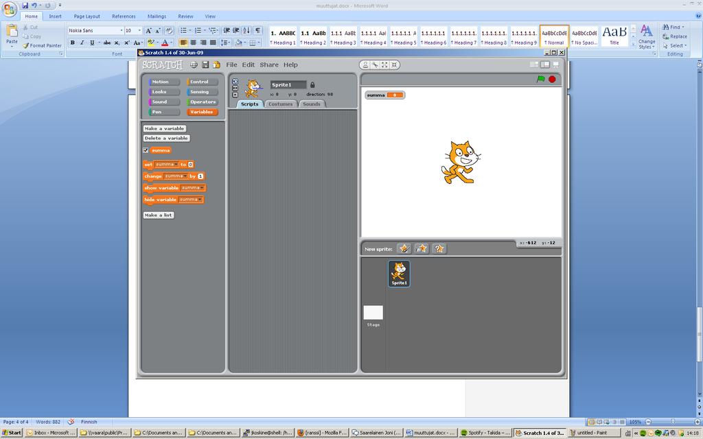Select the Sprite1 thumbnail in sprite list

[x=399, y=274]
